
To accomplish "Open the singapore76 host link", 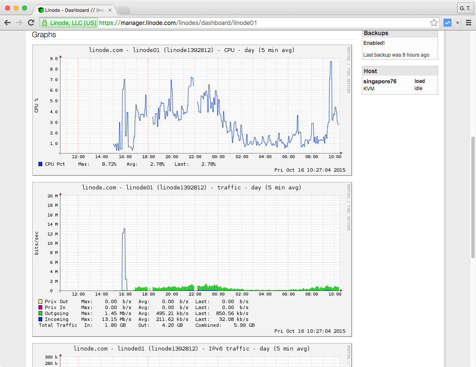I will click(x=380, y=81).
